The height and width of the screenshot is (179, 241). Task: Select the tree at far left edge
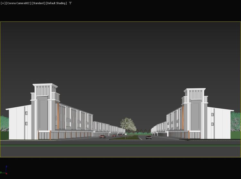tap(4, 124)
